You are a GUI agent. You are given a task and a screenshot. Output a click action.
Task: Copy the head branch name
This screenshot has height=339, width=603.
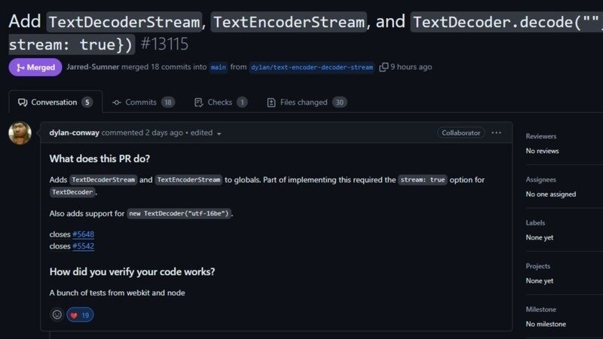coord(384,67)
